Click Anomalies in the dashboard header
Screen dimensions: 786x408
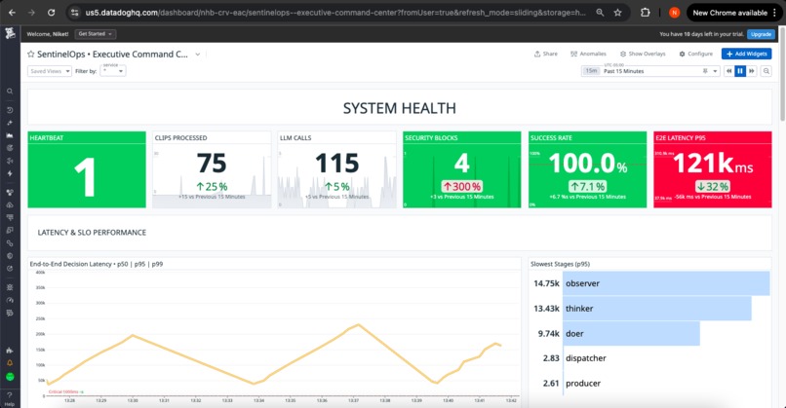588,54
